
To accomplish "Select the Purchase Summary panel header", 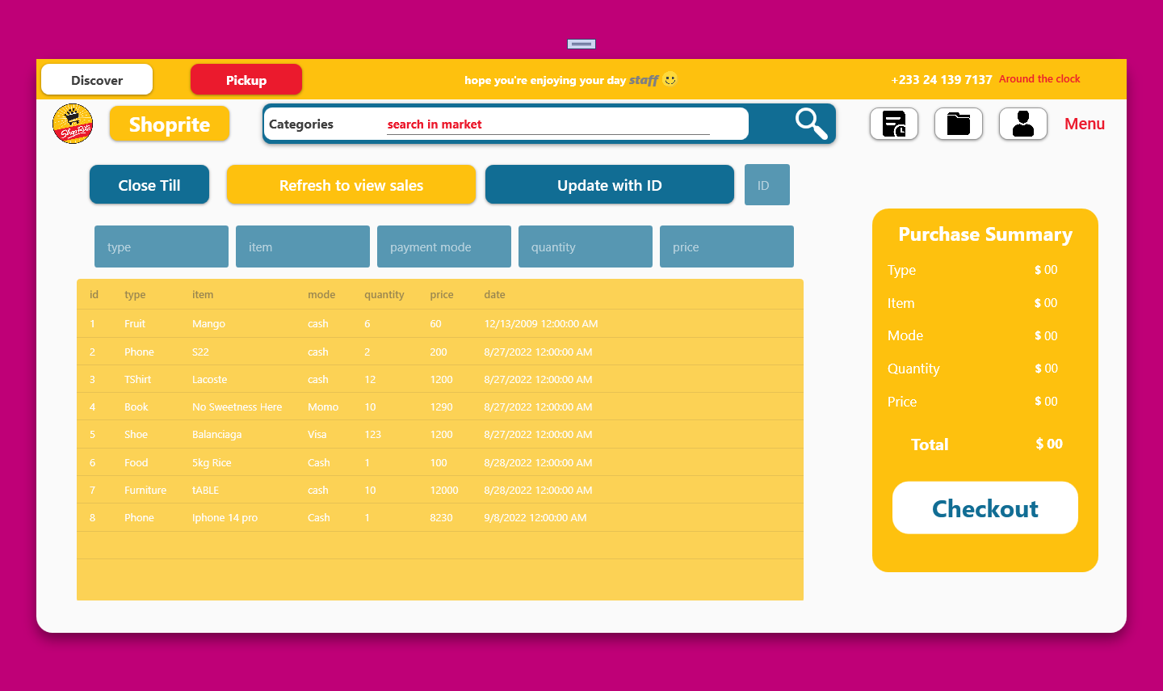I will coord(985,234).
